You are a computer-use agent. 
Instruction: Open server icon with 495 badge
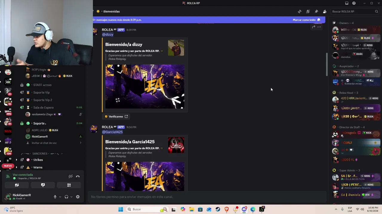click(x=8, y=111)
